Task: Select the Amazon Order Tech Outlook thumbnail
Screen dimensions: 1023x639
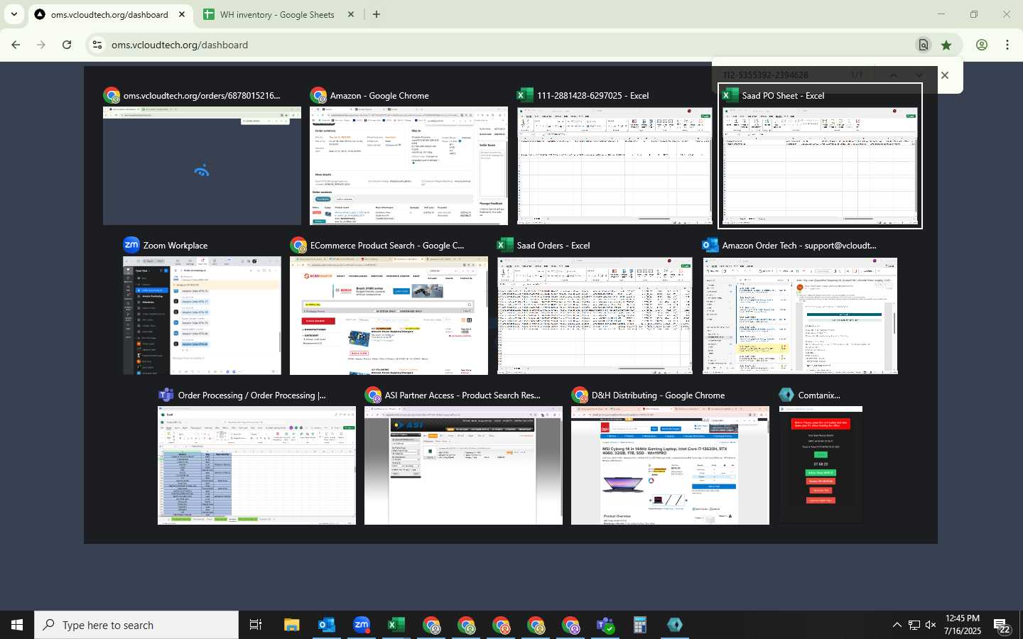Action: [800, 315]
